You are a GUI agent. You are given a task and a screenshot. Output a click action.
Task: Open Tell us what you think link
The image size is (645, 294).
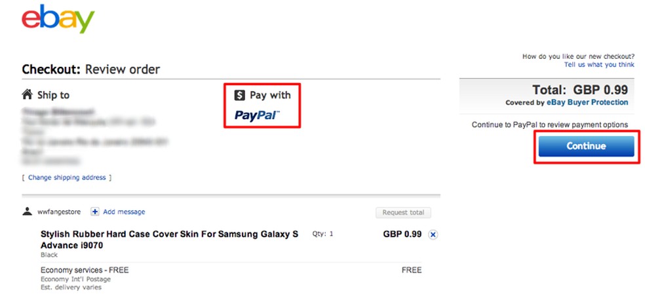pyautogui.click(x=599, y=65)
